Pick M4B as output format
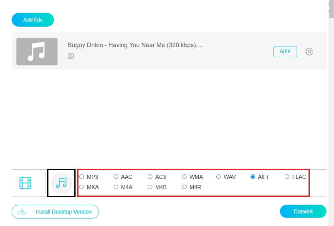 click(x=150, y=187)
